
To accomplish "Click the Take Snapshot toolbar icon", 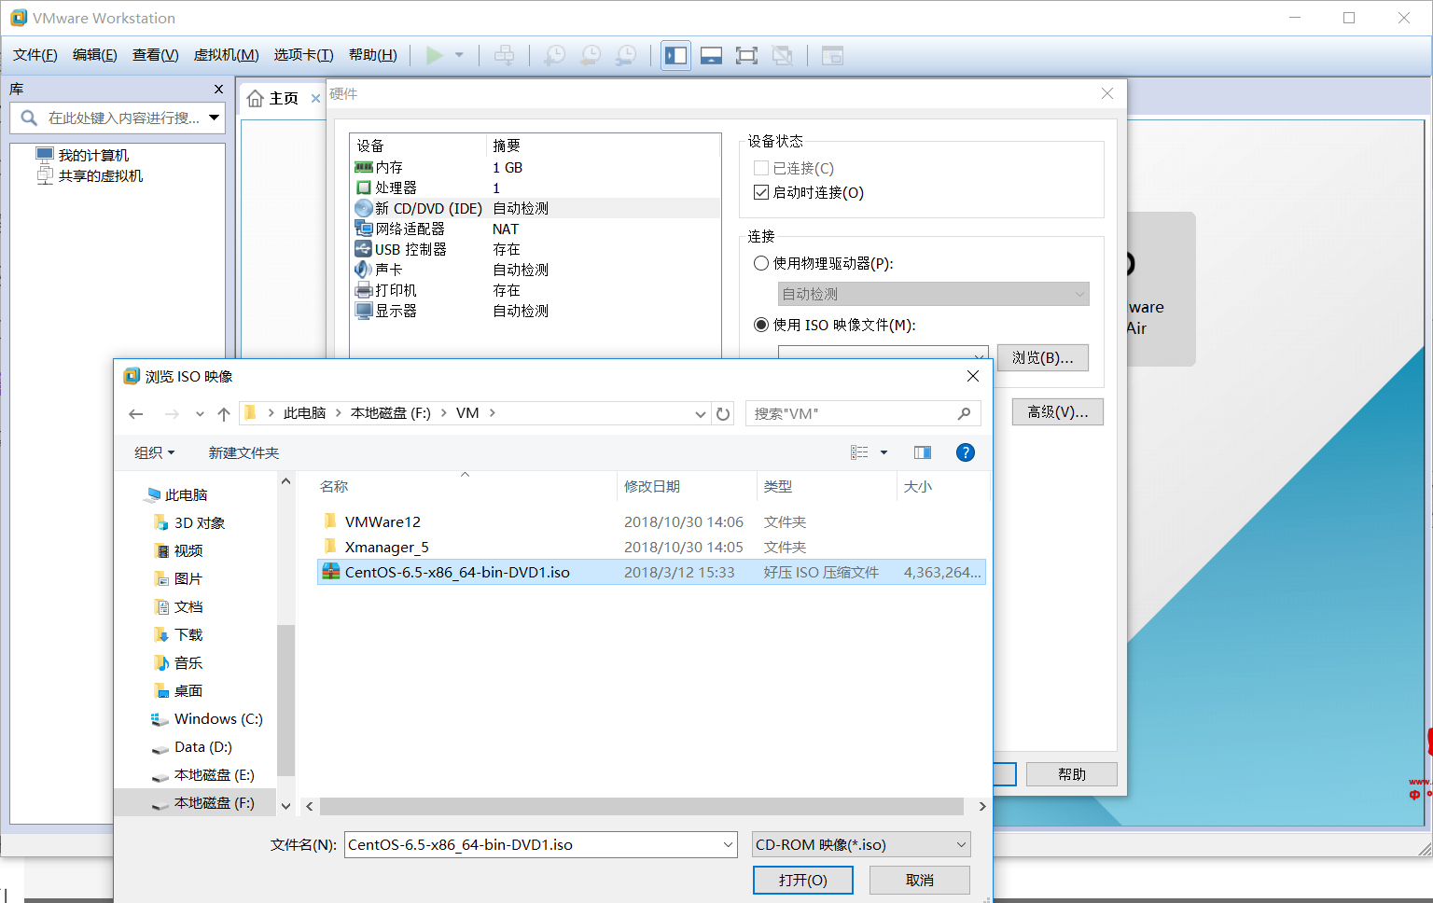I will tap(554, 55).
